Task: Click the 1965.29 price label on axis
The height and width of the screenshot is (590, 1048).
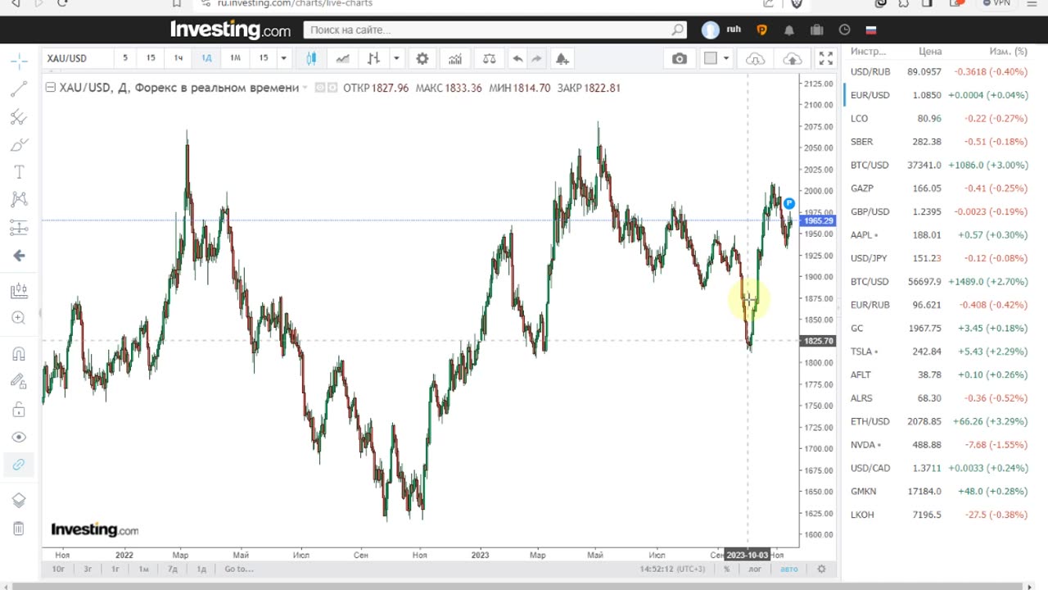Action: click(819, 221)
